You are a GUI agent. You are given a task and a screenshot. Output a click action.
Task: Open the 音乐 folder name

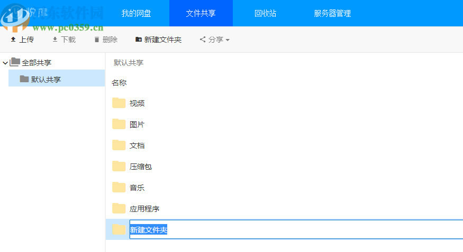(137, 188)
